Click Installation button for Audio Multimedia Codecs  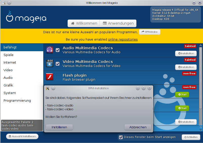click(x=186, y=53)
